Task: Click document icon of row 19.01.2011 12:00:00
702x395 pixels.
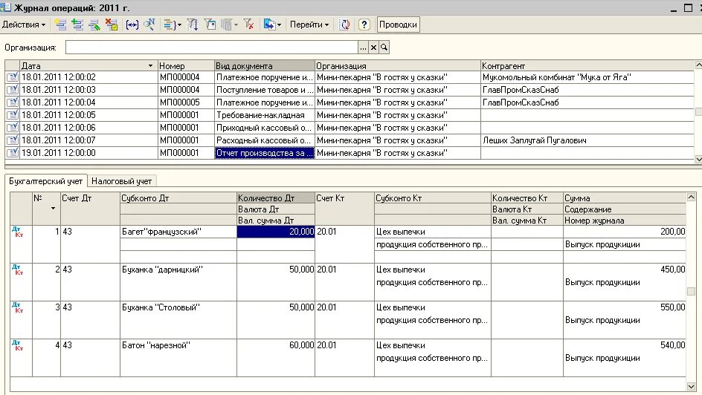Action: click(x=13, y=152)
